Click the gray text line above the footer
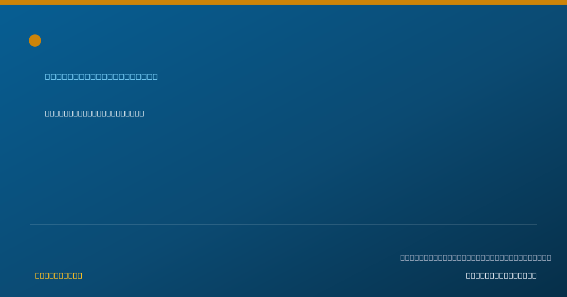The width and height of the screenshot is (567, 297). pyautogui.click(x=476, y=257)
